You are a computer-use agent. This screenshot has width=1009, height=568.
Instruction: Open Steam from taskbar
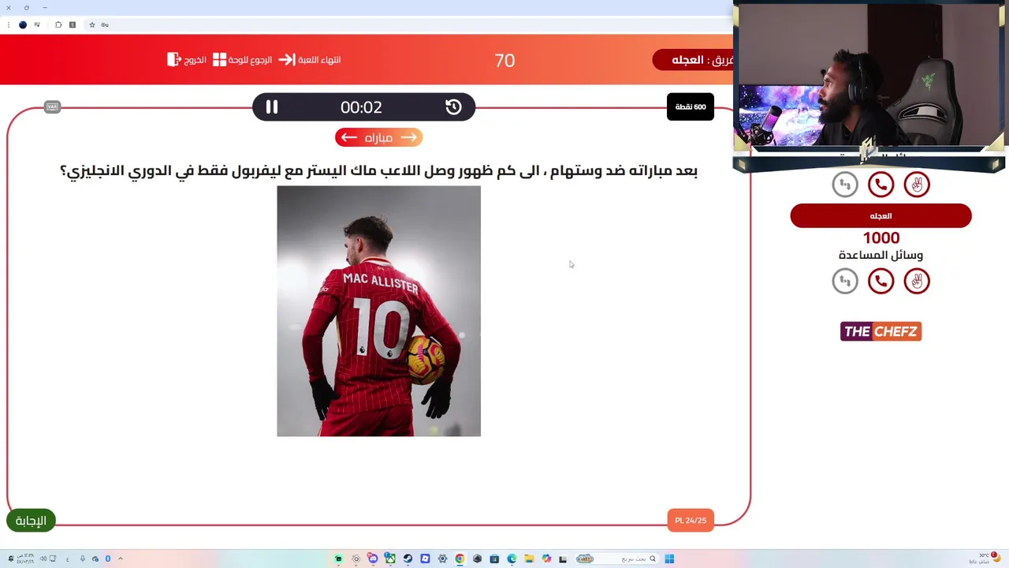(408, 559)
